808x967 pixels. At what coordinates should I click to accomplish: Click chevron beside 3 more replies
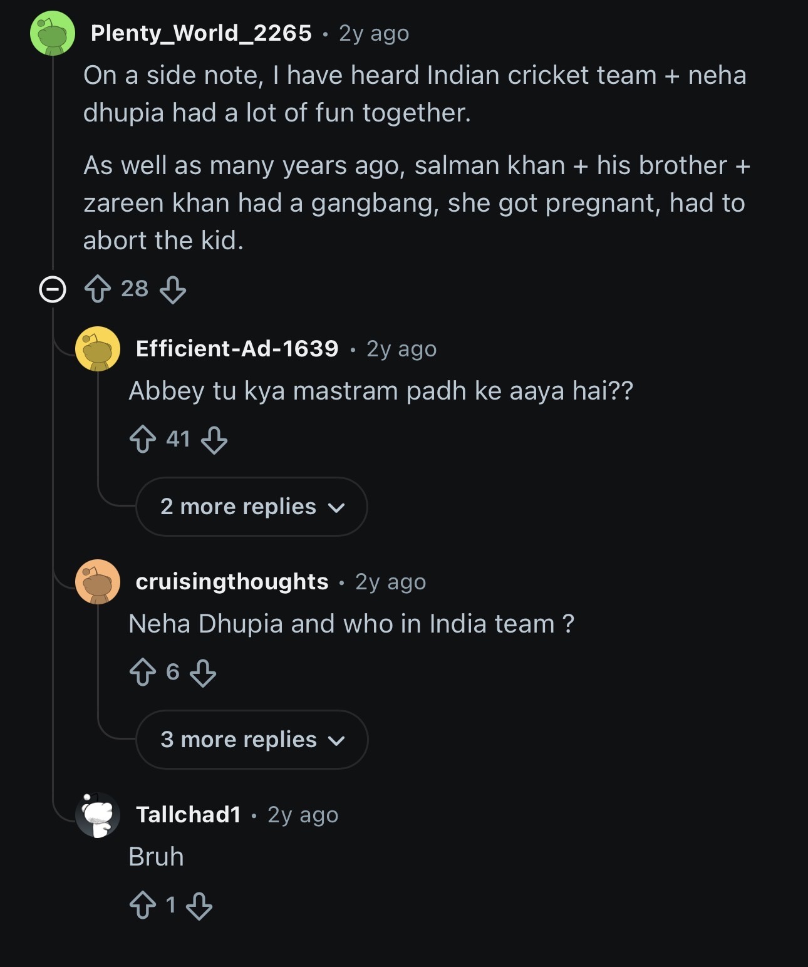(336, 741)
